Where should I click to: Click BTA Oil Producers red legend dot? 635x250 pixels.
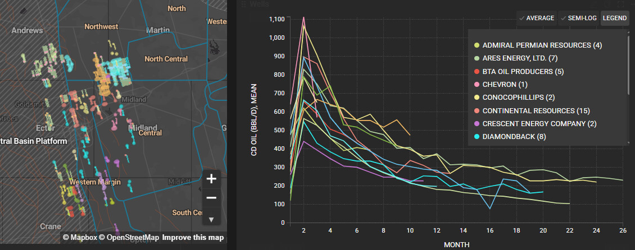pos(477,71)
